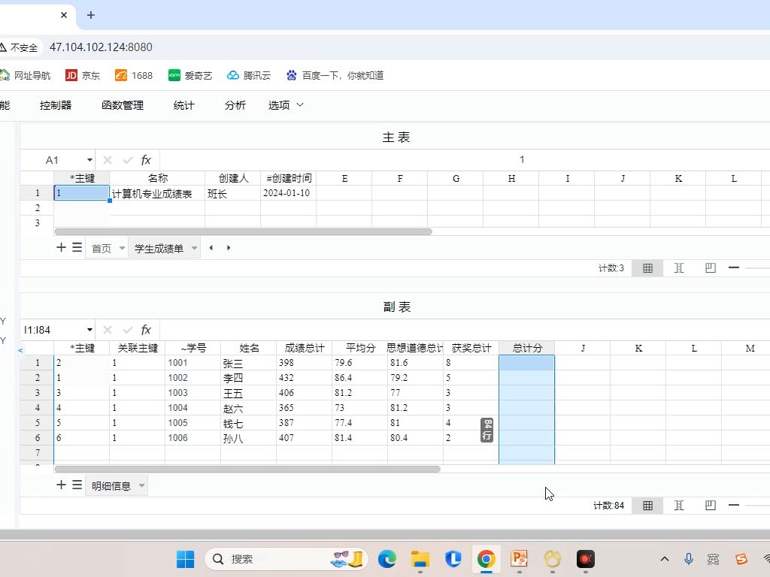Screen dimensions: 770x577
Task: Click the 英 input method indicator
Action: point(713,559)
